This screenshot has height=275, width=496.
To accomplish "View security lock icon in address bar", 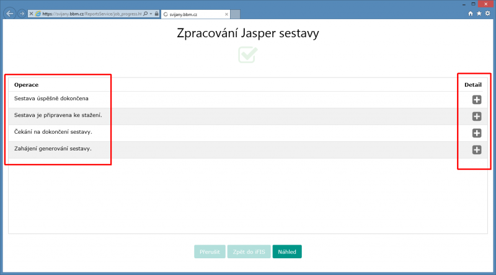I will (x=157, y=14).
